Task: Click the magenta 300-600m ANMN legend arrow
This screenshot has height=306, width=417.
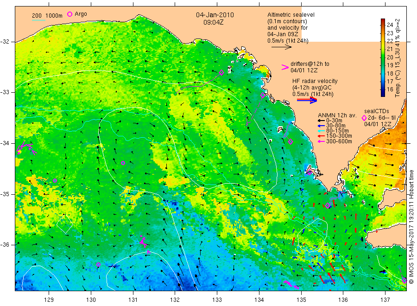Action: tap(321, 141)
